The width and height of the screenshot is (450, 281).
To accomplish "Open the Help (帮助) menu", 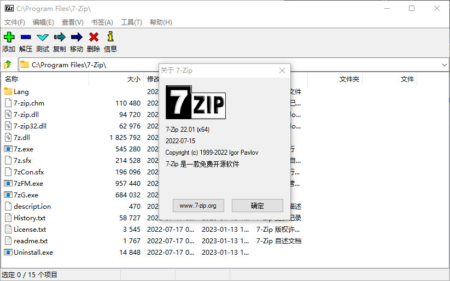I will pos(161,22).
